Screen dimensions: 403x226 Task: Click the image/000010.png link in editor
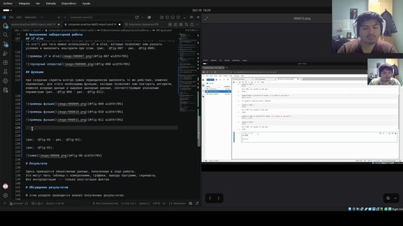[x=72, y=112]
